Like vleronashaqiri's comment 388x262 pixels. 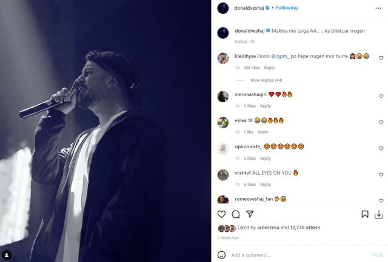click(381, 96)
